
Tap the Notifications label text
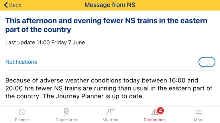[x=21, y=62]
